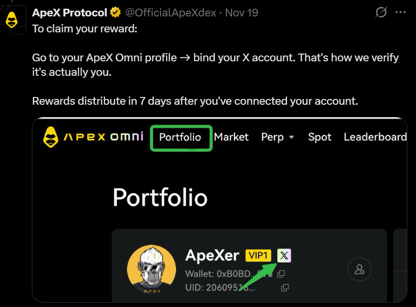
Task: Open the Grok slashed-circle icon
Action: point(381,13)
